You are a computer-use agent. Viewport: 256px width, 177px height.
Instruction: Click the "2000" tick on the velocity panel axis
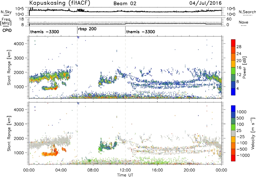19,138
